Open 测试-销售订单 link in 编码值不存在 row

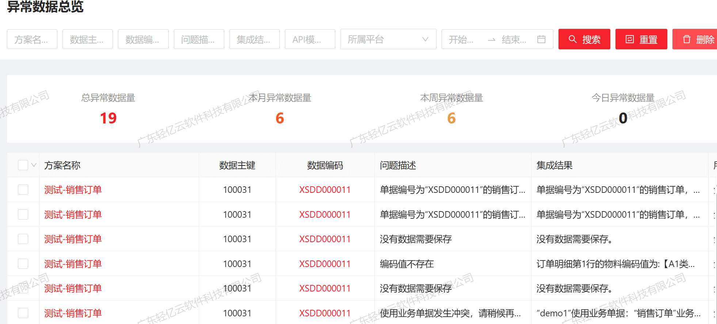pyautogui.click(x=73, y=264)
